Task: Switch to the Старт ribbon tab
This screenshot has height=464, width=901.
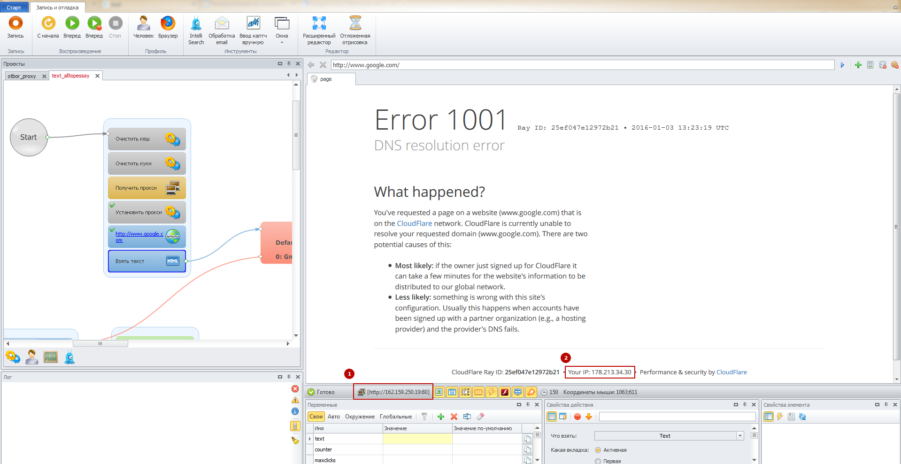Action: coord(14,7)
